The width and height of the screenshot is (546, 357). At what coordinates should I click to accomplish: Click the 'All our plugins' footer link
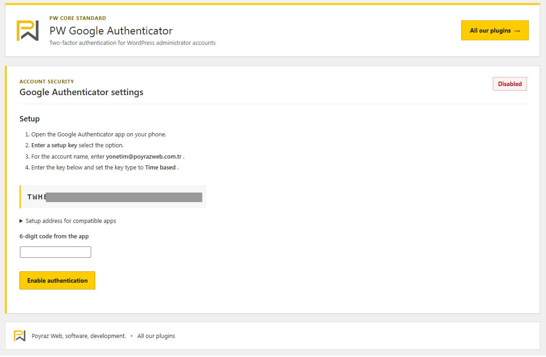tap(156, 336)
